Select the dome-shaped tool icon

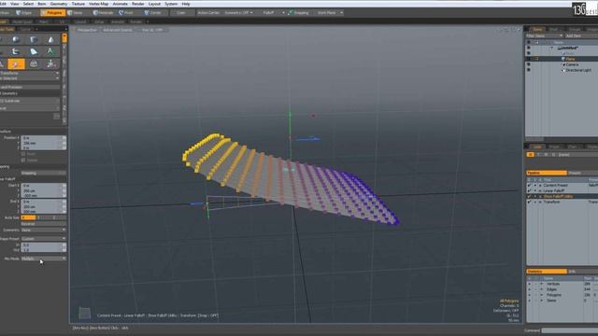[x=34, y=63]
